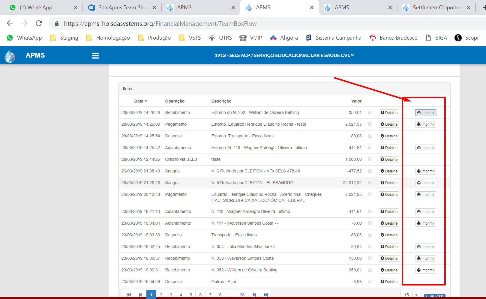Viewport: 486px width, 299px height.
Task: Print the Estorno do N. 352 Recebimento
Action: (x=426, y=113)
